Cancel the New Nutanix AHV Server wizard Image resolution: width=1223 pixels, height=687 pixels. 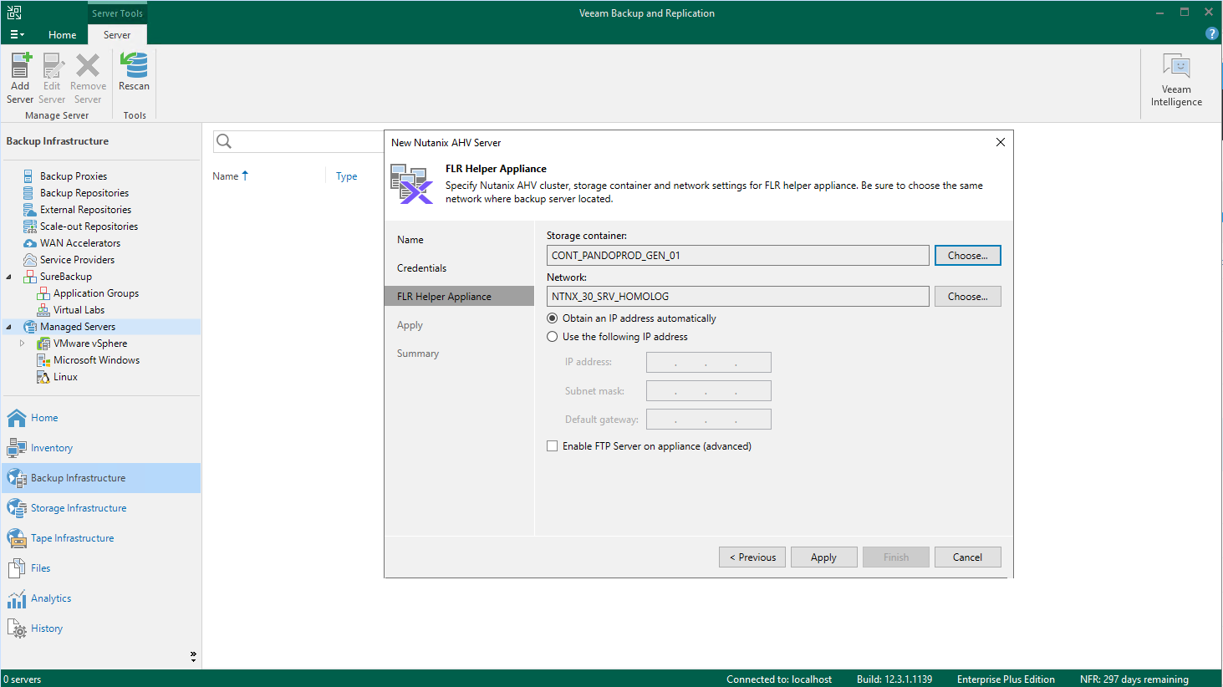[967, 557]
